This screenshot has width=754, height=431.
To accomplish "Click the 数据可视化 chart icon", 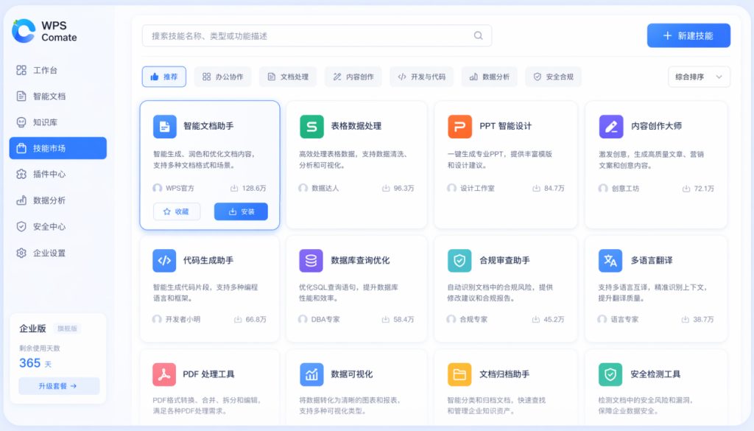I will pos(311,374).
